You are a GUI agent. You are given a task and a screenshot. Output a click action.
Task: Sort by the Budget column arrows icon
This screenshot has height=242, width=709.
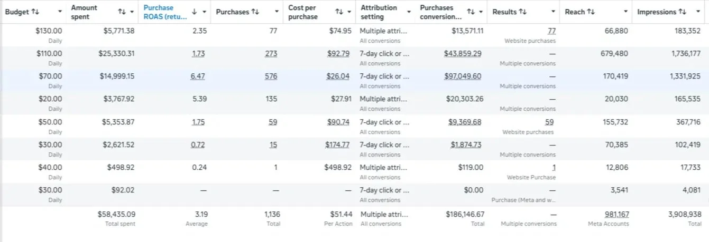pyautogui.click(x=35, y=12)
